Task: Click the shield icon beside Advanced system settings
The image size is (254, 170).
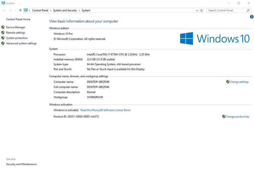Action: click(x=3, y=43)
